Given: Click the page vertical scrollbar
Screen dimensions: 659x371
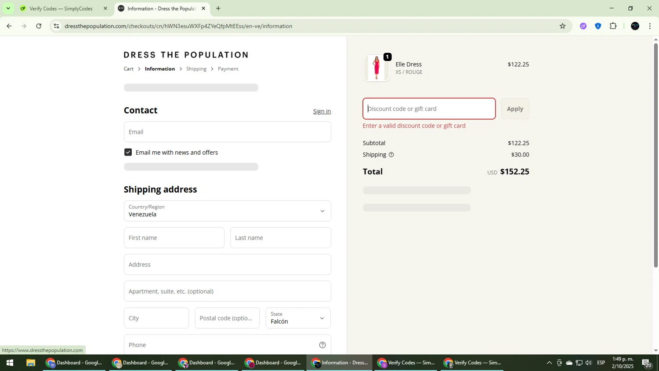Looking at the screenshot, I should 656,155.
